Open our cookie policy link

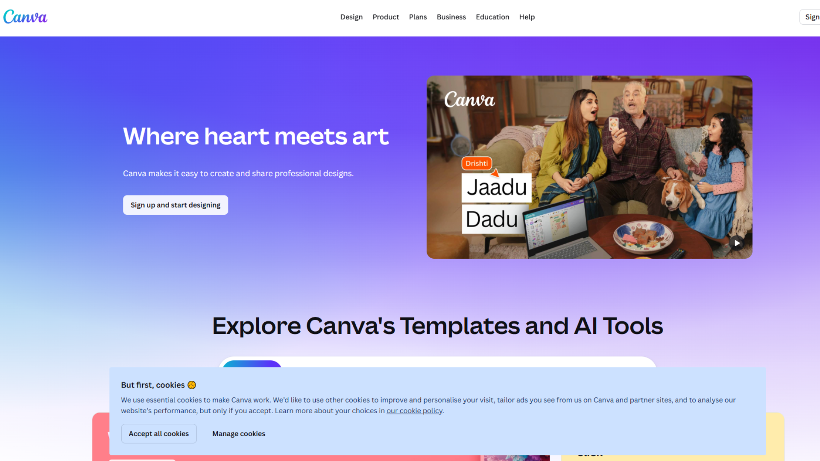(414, 411)
